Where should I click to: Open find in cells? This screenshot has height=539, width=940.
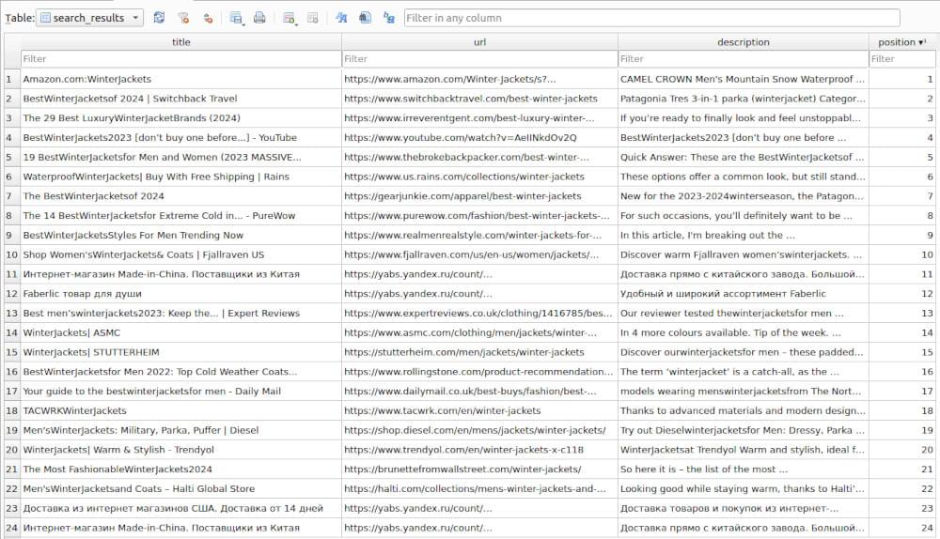365,18
